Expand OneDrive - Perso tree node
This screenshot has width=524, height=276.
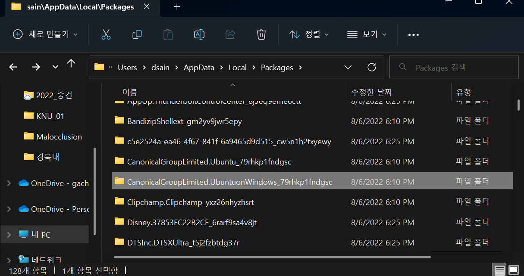click(x=9, y=209)
